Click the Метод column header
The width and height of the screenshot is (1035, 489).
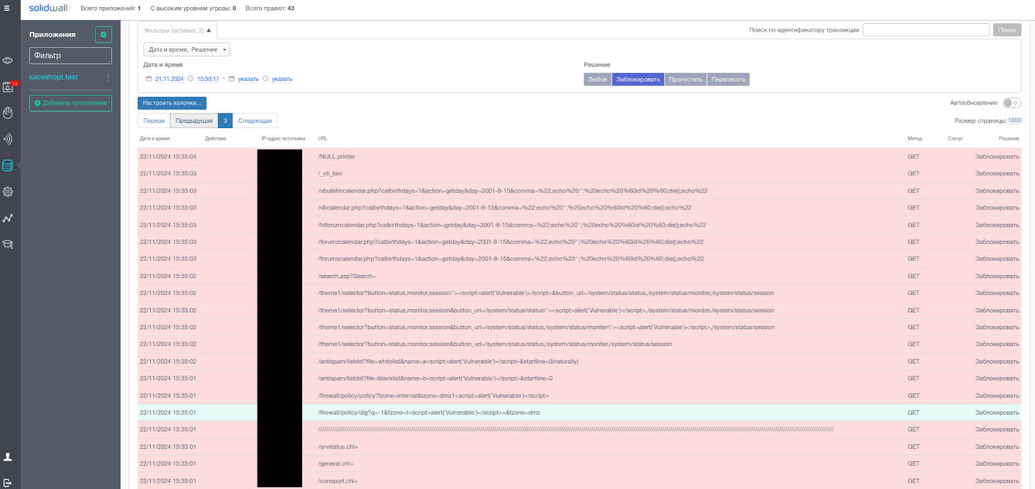[915, 138]
